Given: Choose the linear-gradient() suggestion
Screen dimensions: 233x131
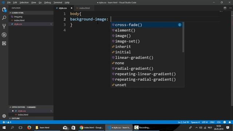Looking at the screenshot, I should pos(146,57).
